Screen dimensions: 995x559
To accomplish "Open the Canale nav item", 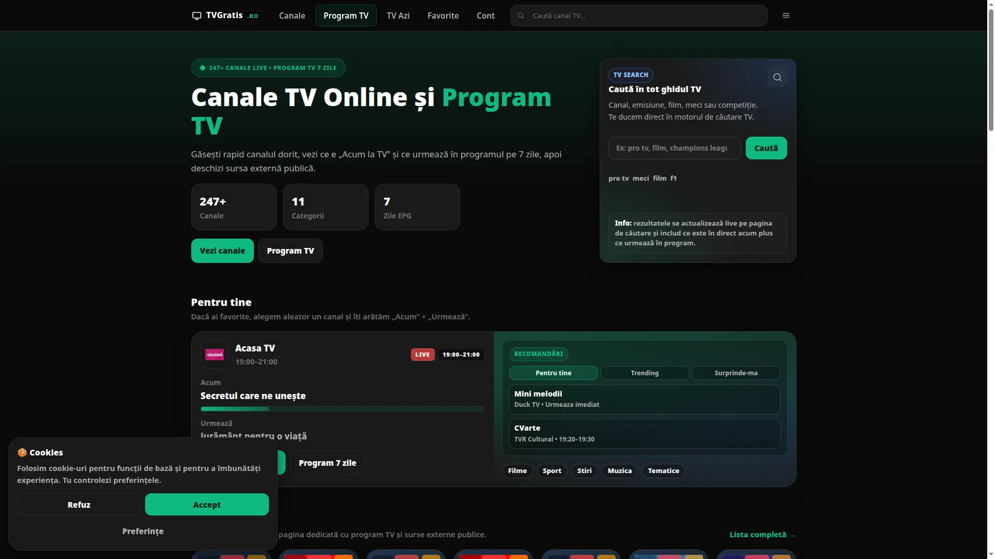I will [292, 16].
